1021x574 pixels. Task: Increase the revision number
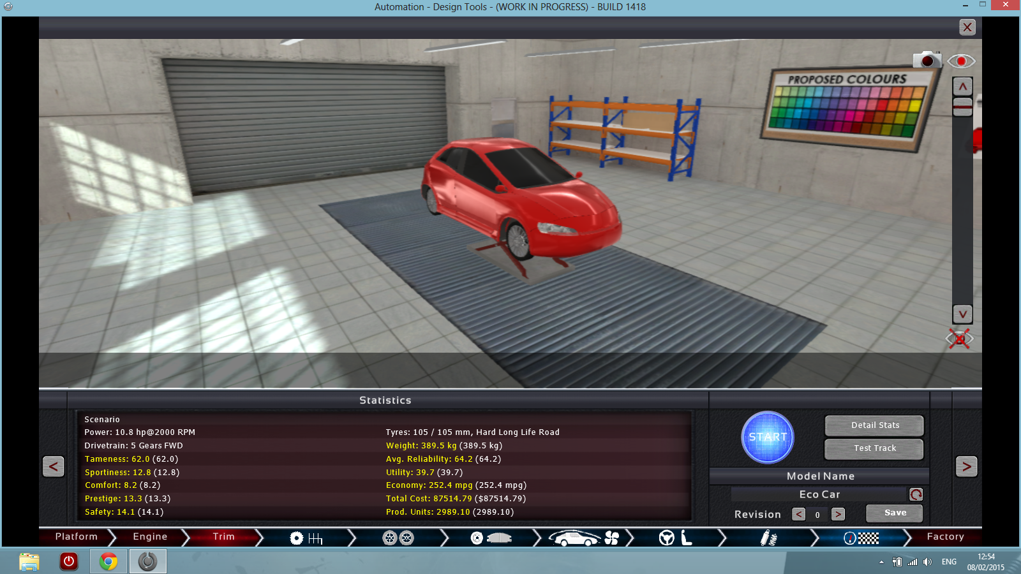838,514
